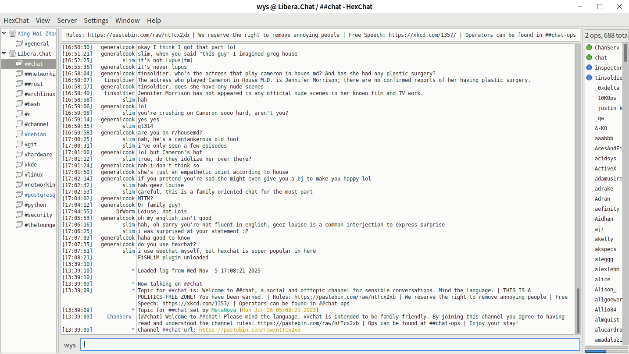Click the channel topic bar
The height and width of the screenshot is (354, 629).
click(x=320, y=35)
